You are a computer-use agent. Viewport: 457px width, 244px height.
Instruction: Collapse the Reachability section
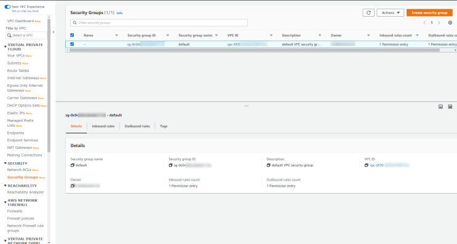click(x=6, y=186)
